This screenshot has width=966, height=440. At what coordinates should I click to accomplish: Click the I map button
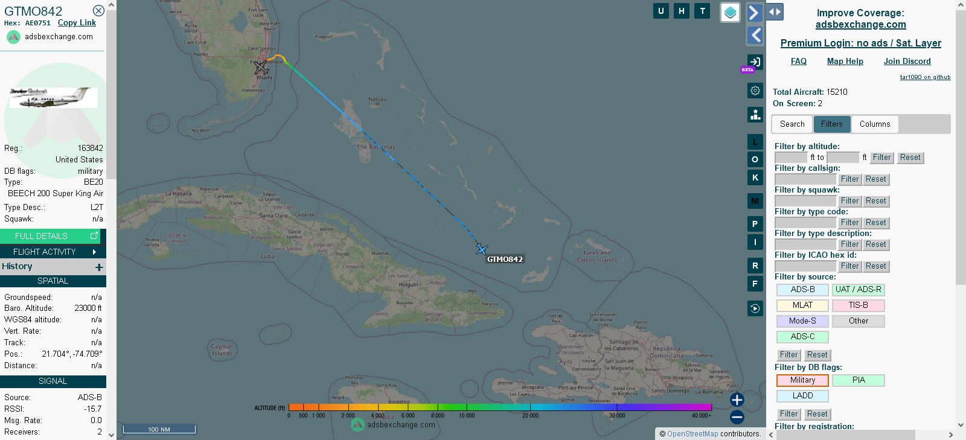coord(755,242)
